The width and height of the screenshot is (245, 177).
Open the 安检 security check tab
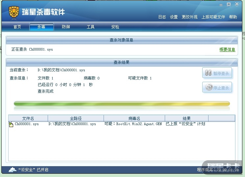[x=115, y=27]
